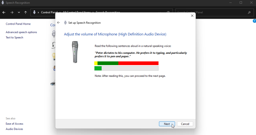Expand the recent locations dropdown chevron

[19, 12]
